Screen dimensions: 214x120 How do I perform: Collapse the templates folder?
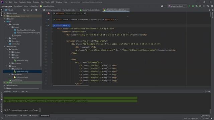click(5, 47)
